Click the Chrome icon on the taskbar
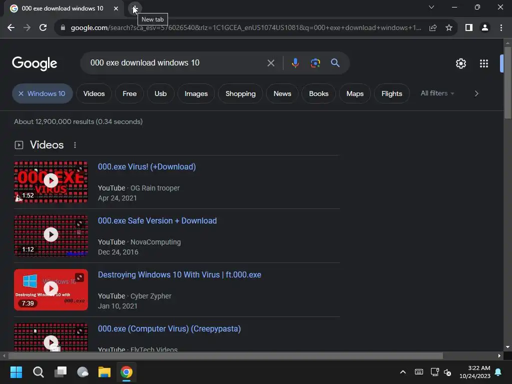512x384 pixels. [x=126, y=372]
